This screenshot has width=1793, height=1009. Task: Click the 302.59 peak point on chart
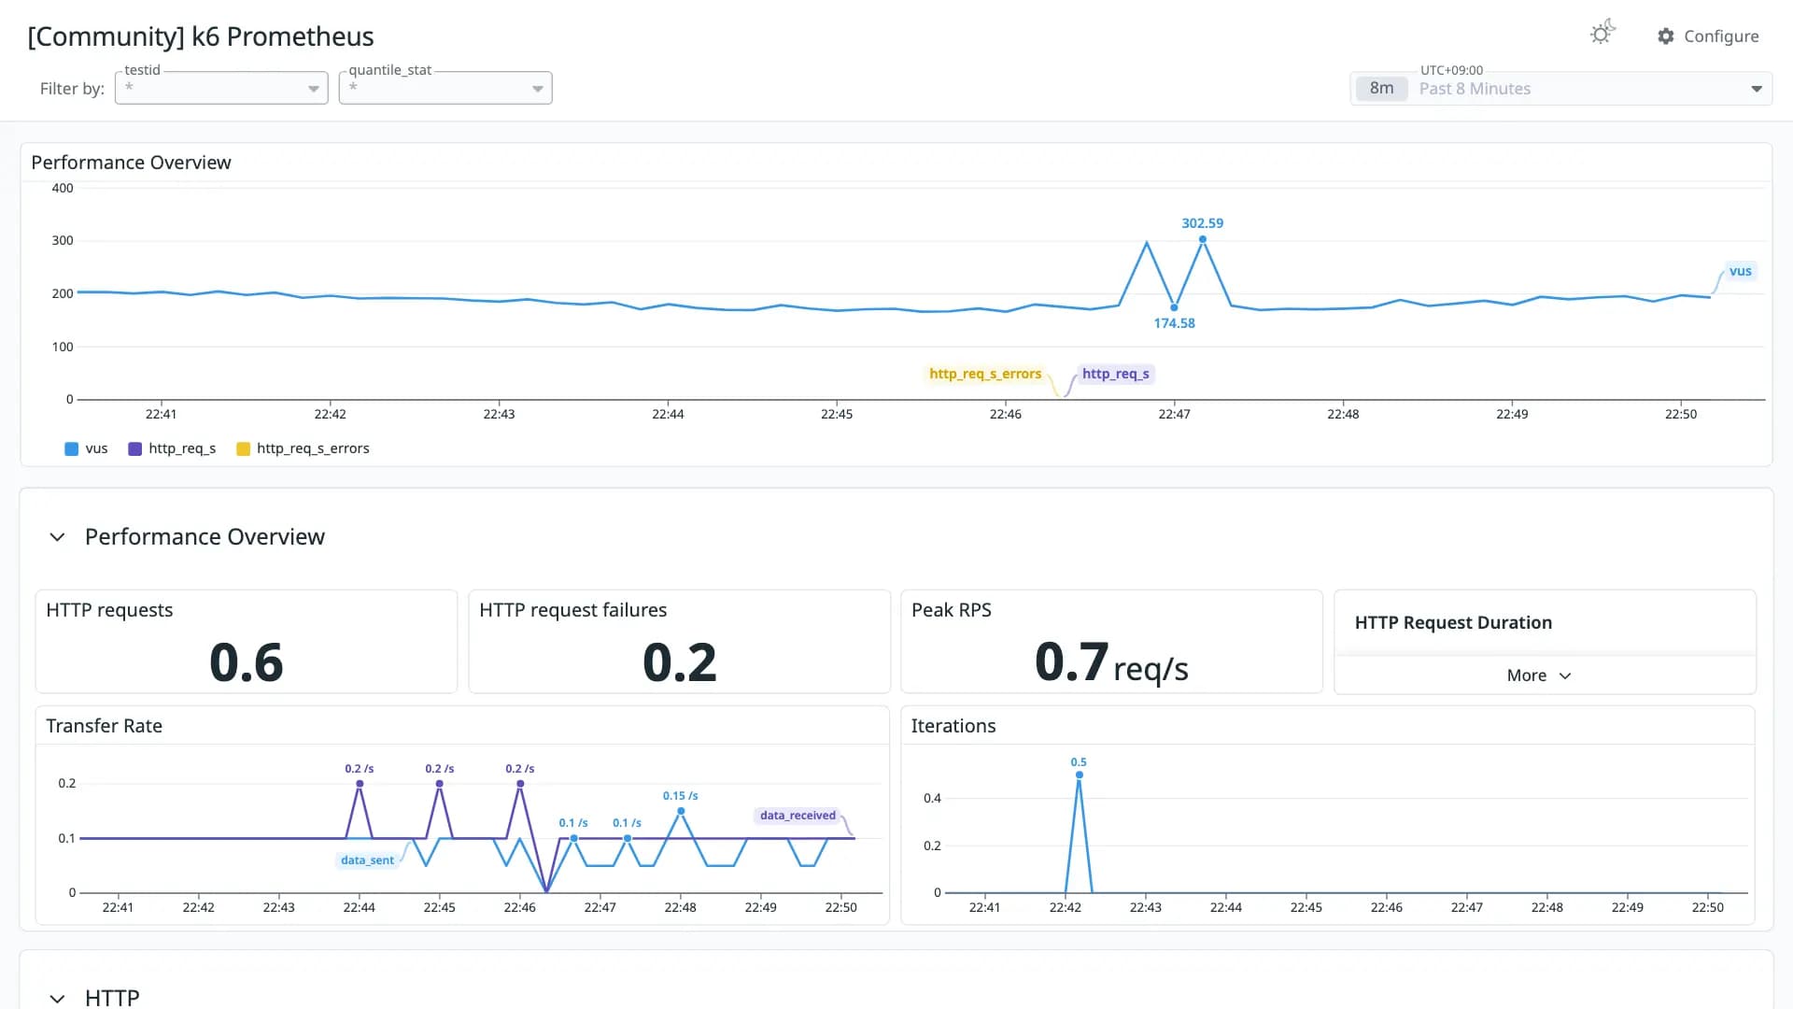pyautogui.click(x=1203, y=240)
